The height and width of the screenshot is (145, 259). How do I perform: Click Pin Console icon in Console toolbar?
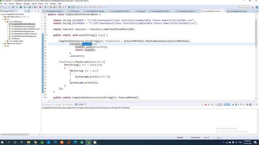(x=233, y=105)
